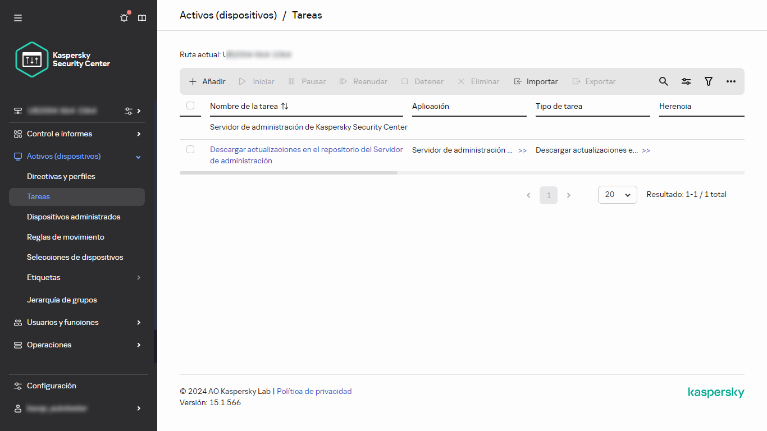Image resolution: width=767 pixels, height=431 pixels.
Task: Click the server properties sliders icon in sidebar
Action: tap(128, 111)
